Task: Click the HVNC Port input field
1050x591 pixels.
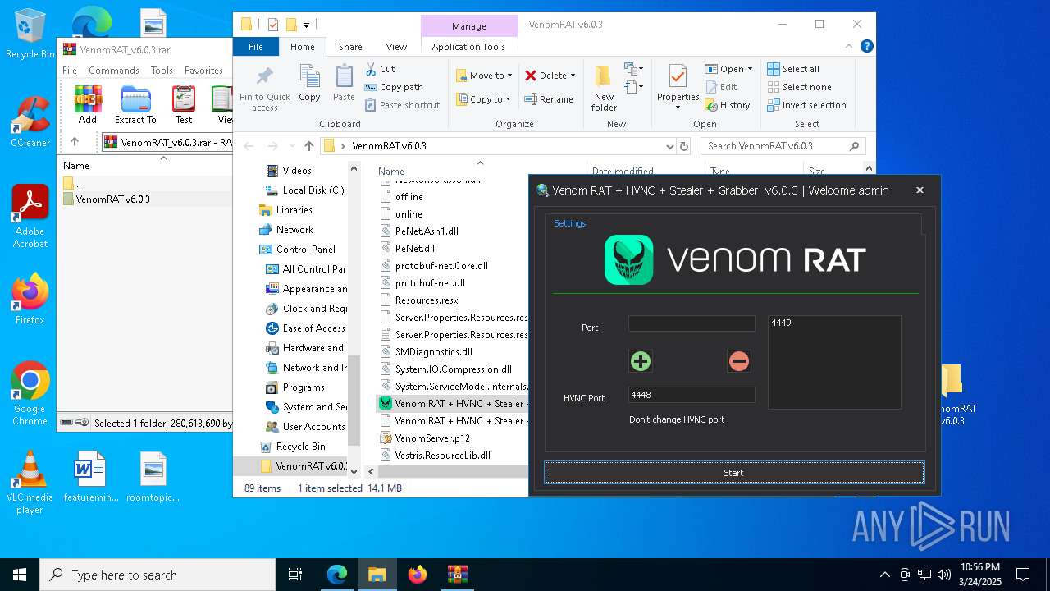Action: point(692,395)
